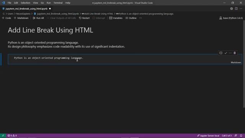Screen dimensions: 245x138
Task: Stop editing the cell with the checkmark icon
Action: coord(225,53)
